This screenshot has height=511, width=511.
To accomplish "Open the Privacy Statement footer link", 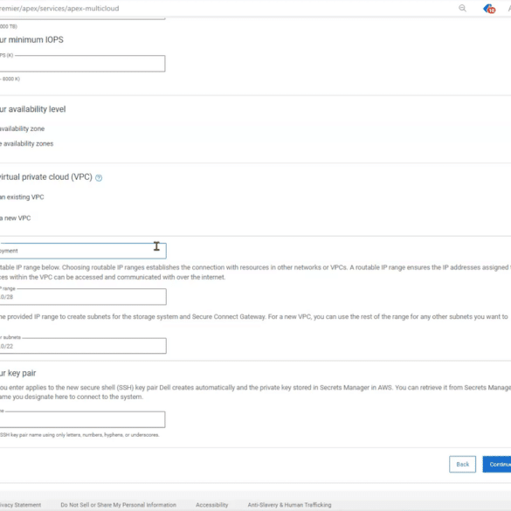I will (x=21, y=505).
